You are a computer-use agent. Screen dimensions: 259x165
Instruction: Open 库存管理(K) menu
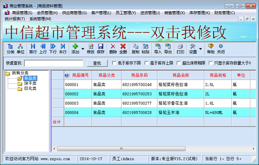click(x=200, y=13)
